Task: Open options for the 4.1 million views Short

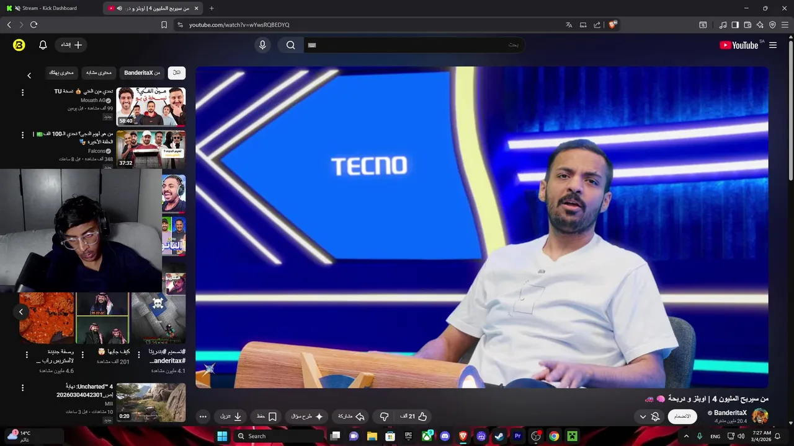Action: point(138,355)
